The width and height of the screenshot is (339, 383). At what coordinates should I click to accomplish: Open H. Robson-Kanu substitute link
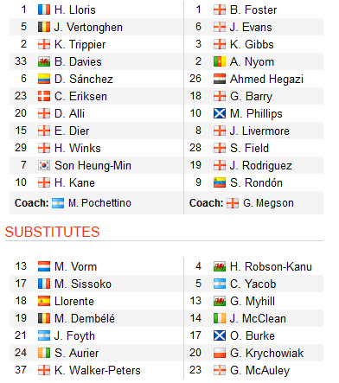(271, 266)
